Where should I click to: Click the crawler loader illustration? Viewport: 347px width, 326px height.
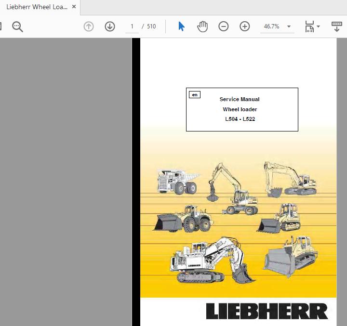click(x=279, y=218)
